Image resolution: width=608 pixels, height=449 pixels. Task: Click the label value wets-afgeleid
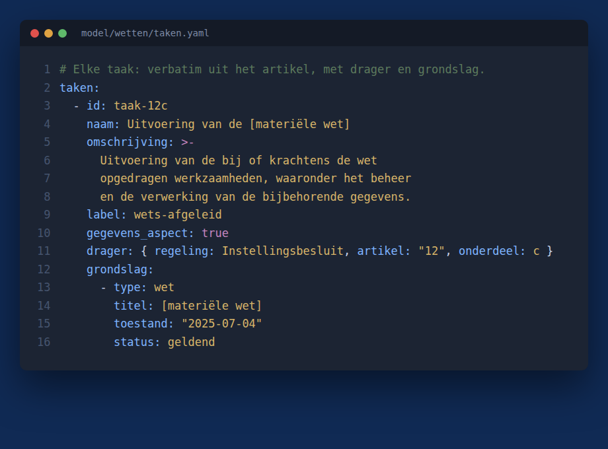(178, 215)
